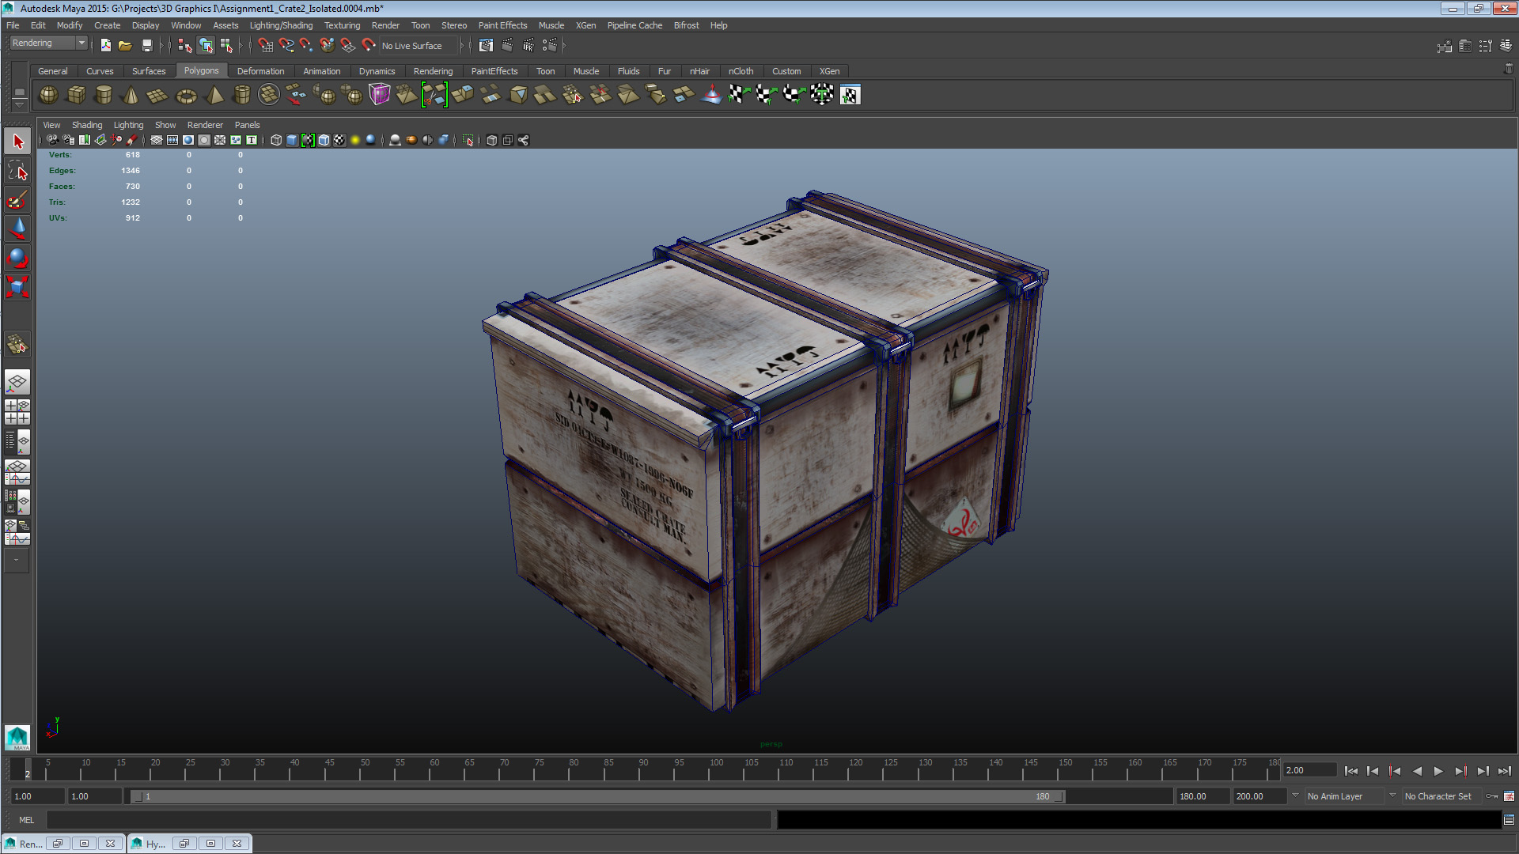Activate the Rotate tool
The width and height of the screenshot is (1519, 854).
coord(17,258)
